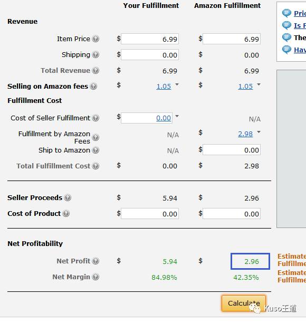Click Net Margin help icon

95,277
